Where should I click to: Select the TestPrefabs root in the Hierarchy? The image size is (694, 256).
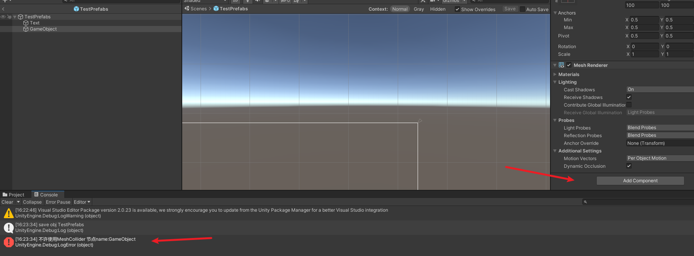38,17
